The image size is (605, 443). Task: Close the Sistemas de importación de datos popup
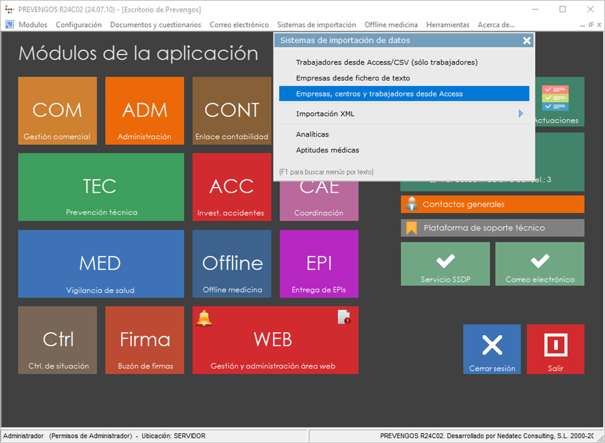(527, 40)
